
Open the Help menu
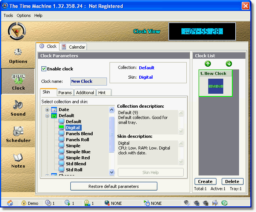38,15
